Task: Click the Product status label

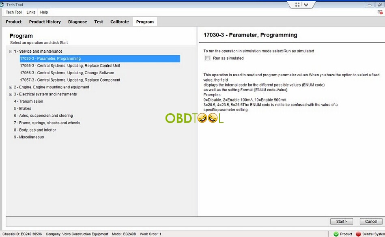Action: (x=346, y=234)
